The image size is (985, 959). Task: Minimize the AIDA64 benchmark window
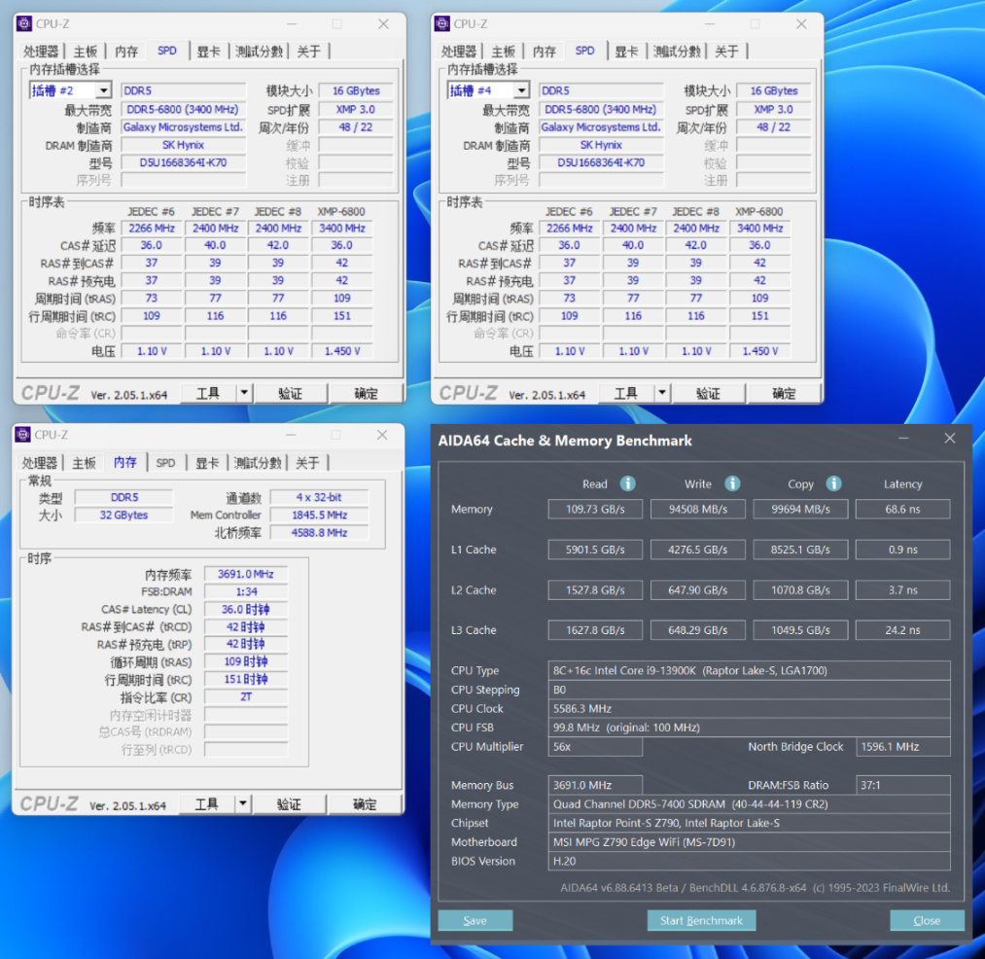click(902, 438)
